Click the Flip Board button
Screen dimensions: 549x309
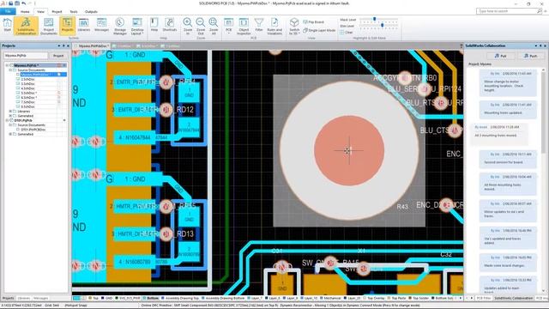pos(313,22)
